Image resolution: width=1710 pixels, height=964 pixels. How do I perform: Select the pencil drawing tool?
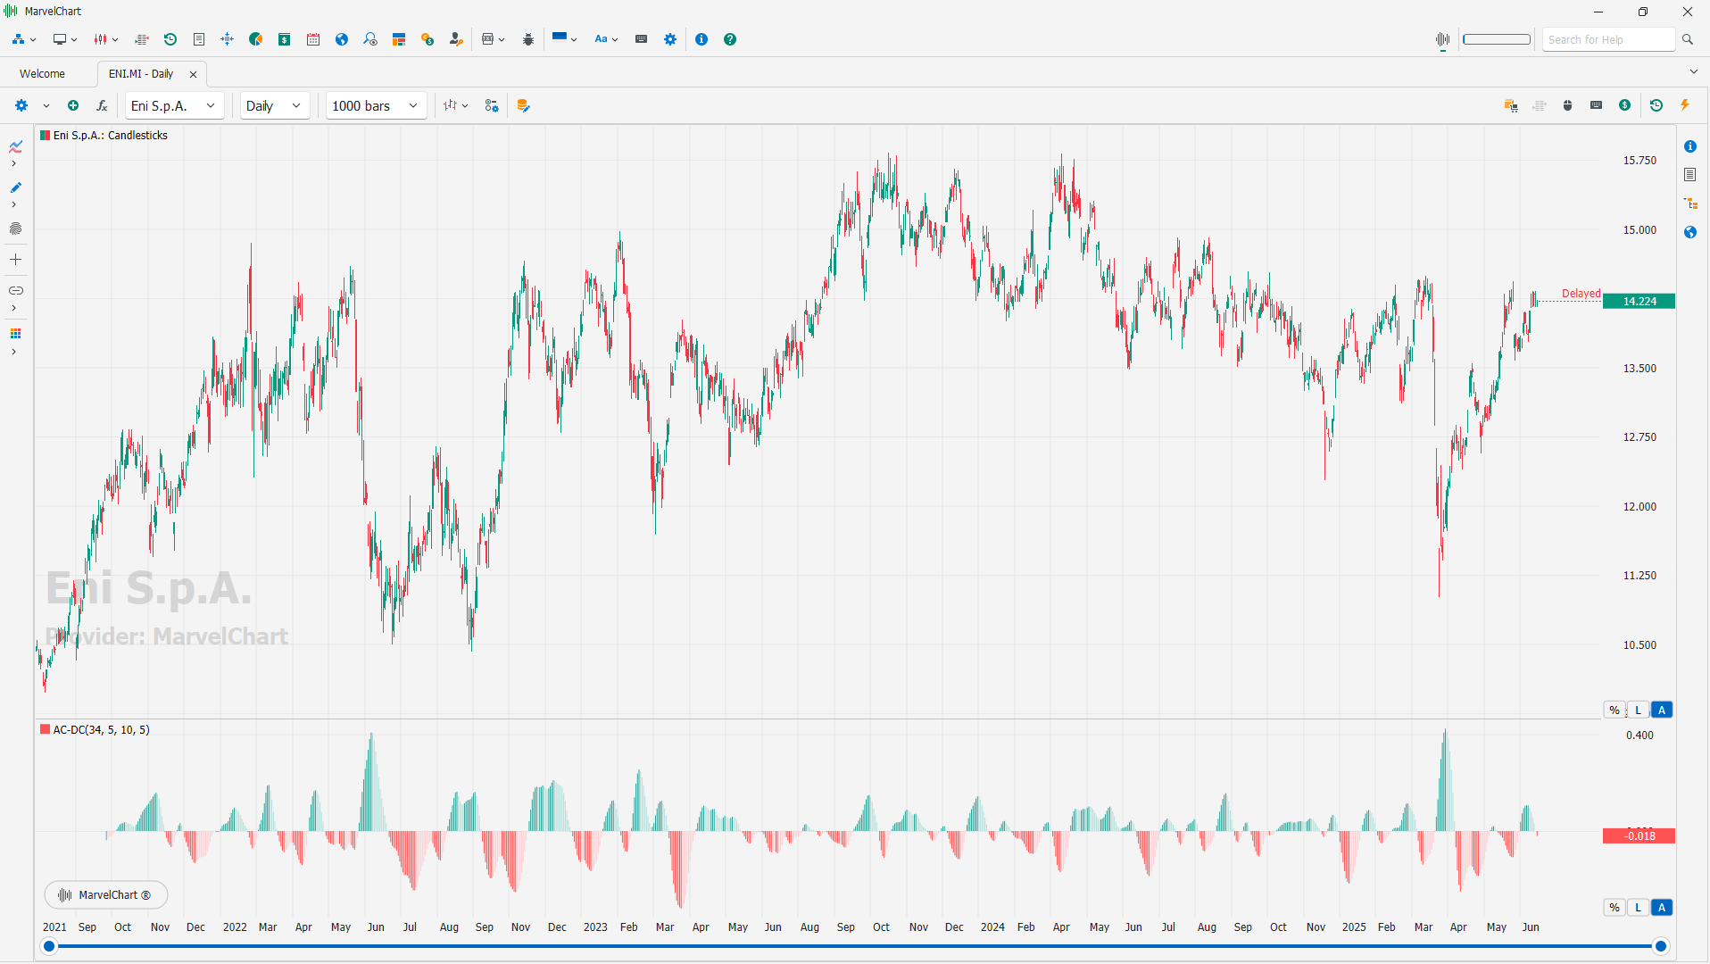tap(15, 187)
